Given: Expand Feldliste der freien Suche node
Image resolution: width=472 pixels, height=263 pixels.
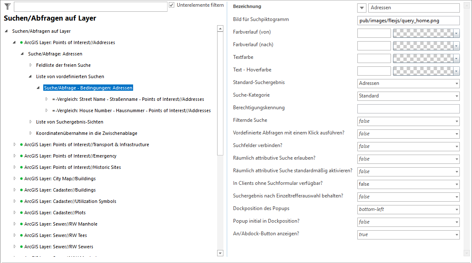Looking at the screenshot, I should (31, 65).
